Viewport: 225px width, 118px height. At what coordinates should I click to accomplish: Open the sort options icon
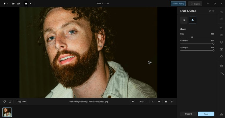172,101
